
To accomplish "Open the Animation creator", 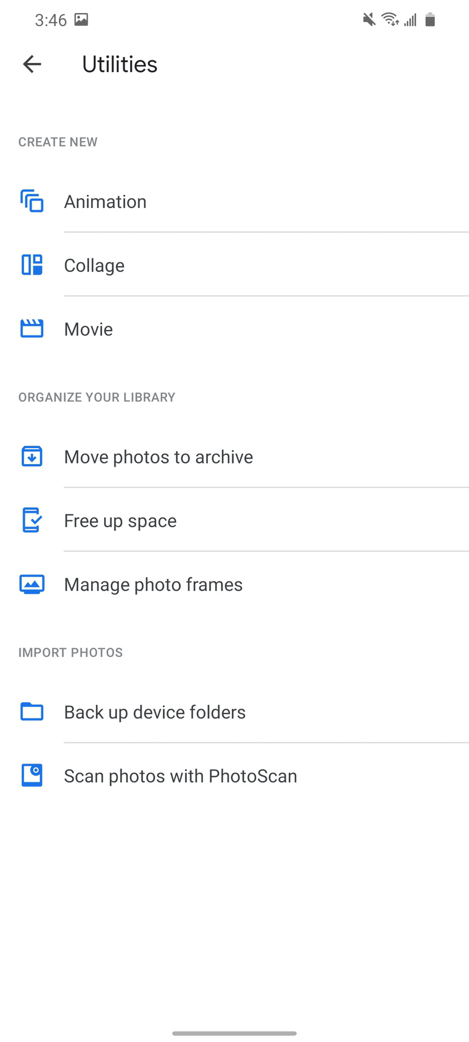I will click(105, 202).
